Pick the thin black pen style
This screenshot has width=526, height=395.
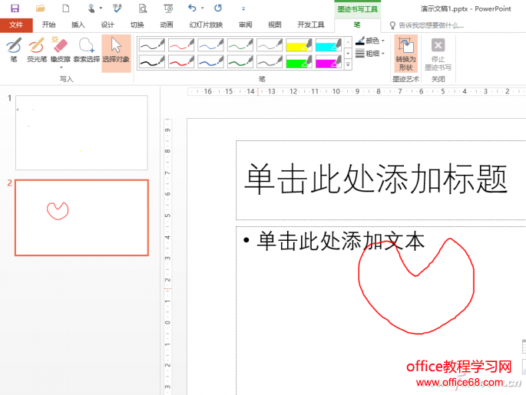tap(152, 45)
